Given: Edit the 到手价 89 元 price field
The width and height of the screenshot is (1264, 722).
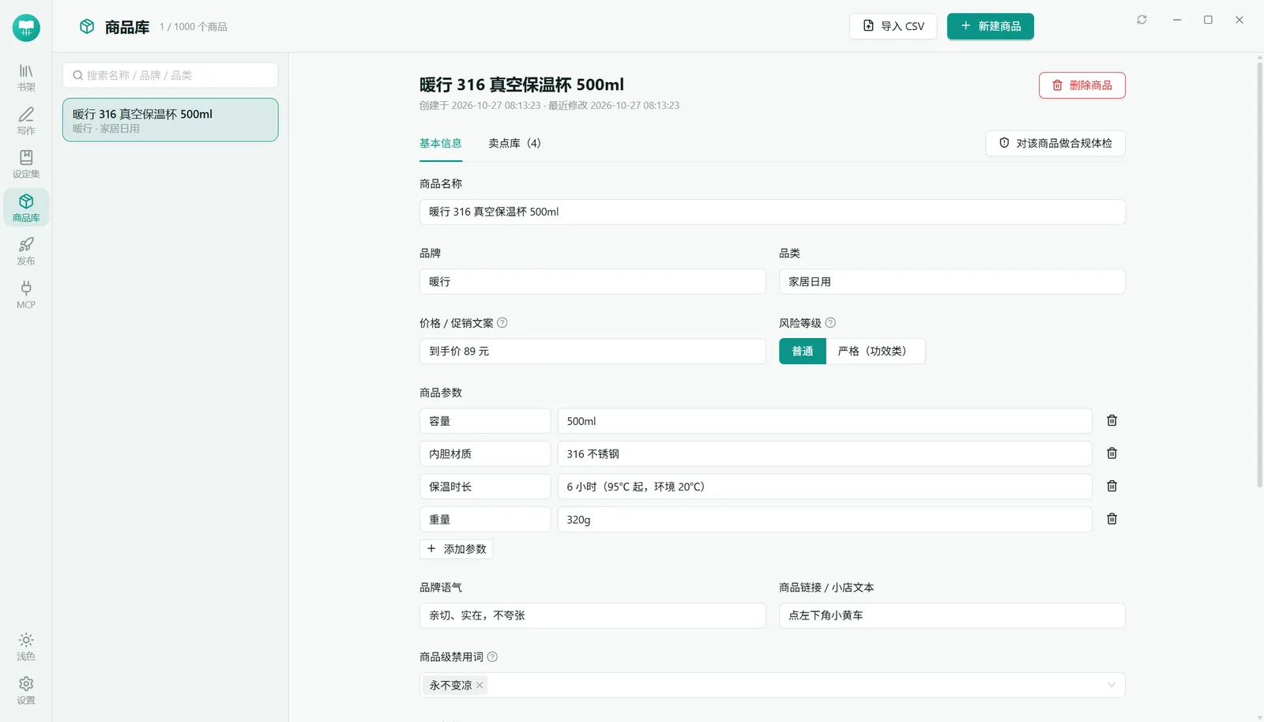Looking at the screenshot, I should [592, 351].
